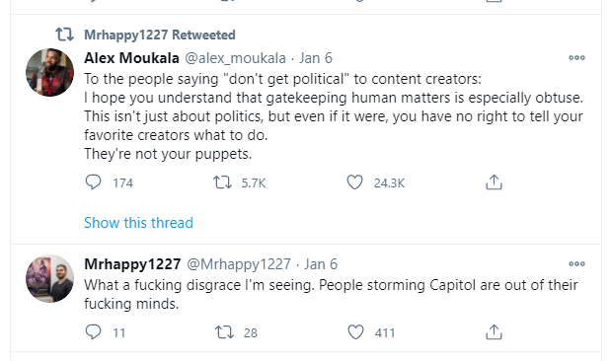Open the @Mrhappy1227 handle
The width and height of the screenshot is (611, 361).
coord(239,264)
